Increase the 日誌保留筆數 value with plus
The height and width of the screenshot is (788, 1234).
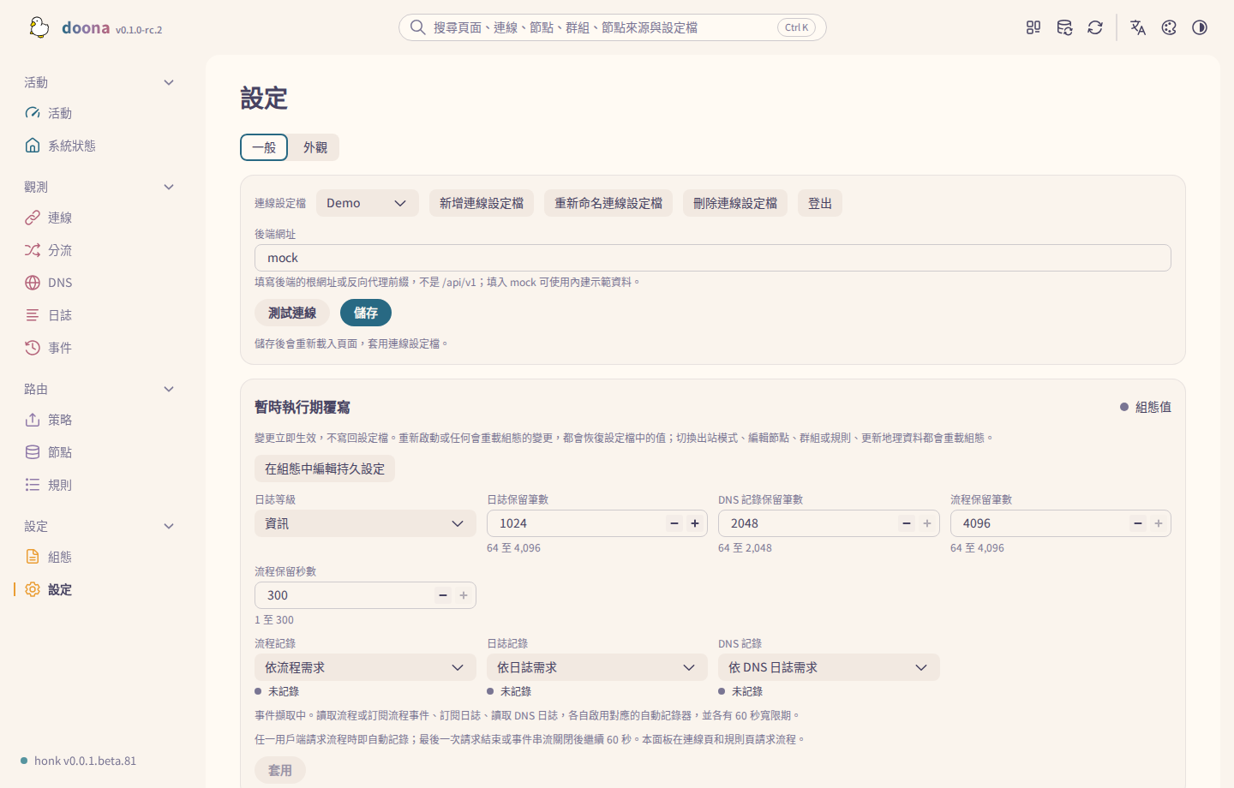[x=695, y=523]
